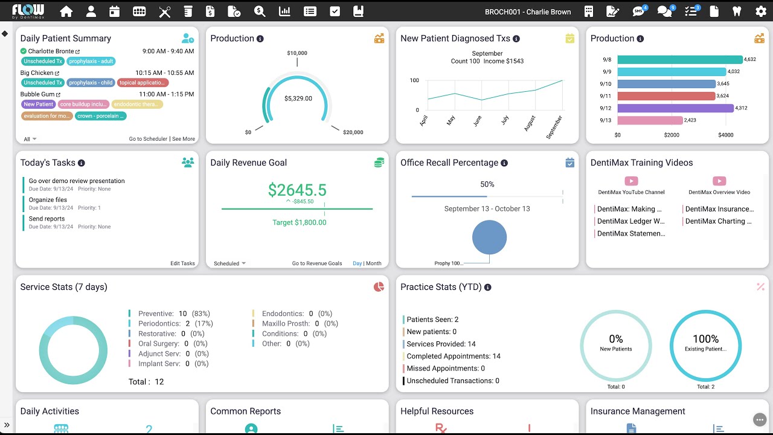Screen dimensions: 773x435
Task: Open the teeth charting icon in toolbar
Action: [139, 11]
